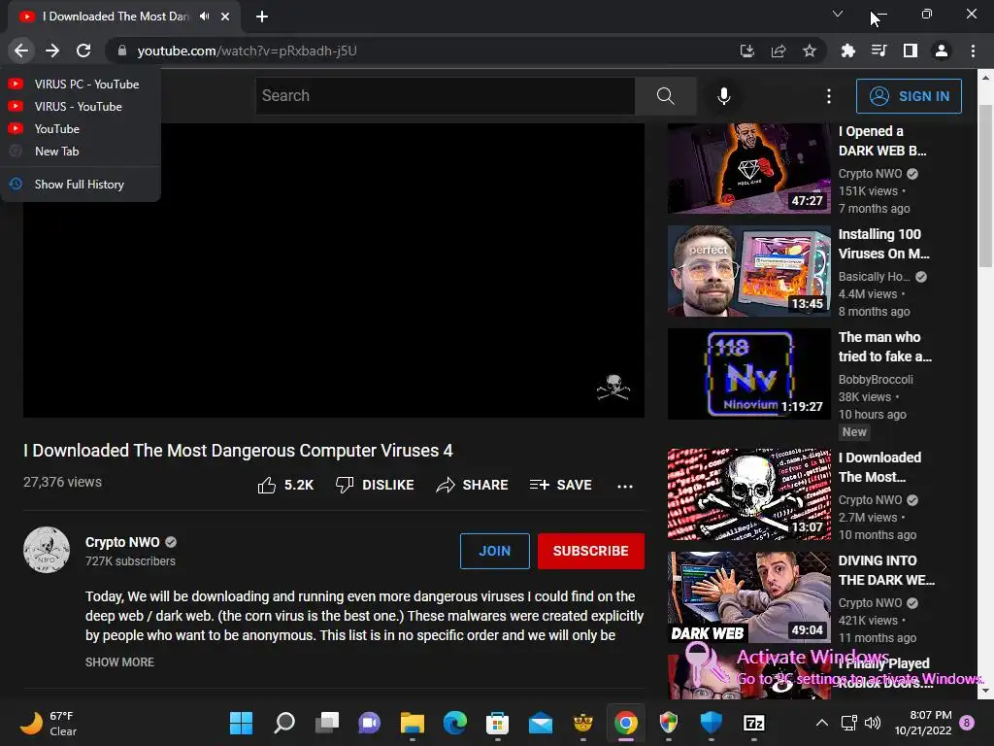
Task: Open a new browser tab
Action: coord(262,17)
